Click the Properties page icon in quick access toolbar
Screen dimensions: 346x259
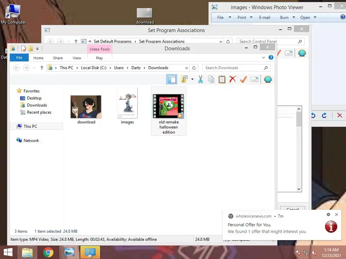pos(23,49)
